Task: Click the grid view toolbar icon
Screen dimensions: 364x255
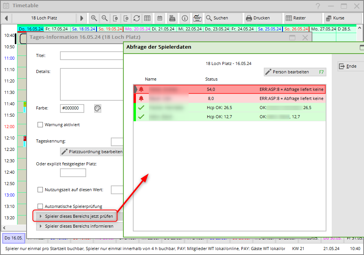Action: (x=147, y=18)
